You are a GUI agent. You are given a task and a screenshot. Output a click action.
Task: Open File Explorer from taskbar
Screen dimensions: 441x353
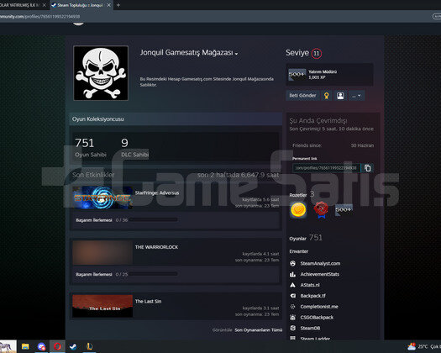(x=25, y=346)
